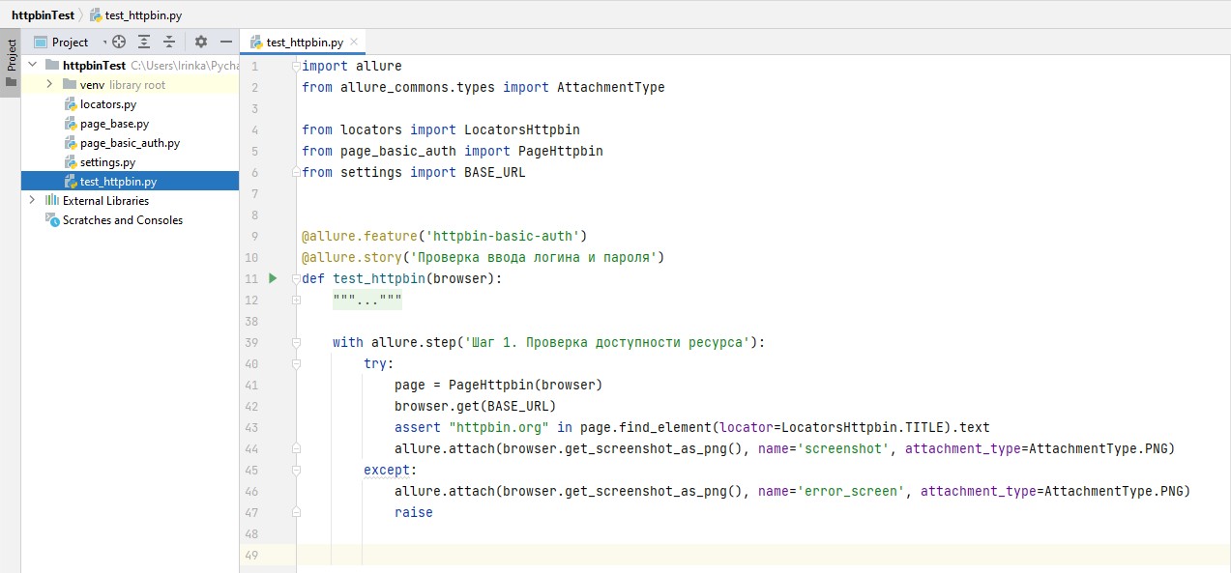Viewport: 1231px width, 573px height.
Task: Click httpbinTest in the breadcrumb bar
Action: [x=43, y=15]
